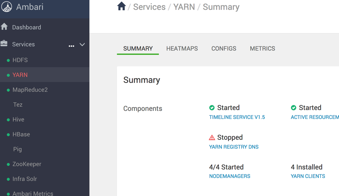Screen dimensions: 339x196
Task: Click Services in the breadcrumb
Action: (149, 7)
